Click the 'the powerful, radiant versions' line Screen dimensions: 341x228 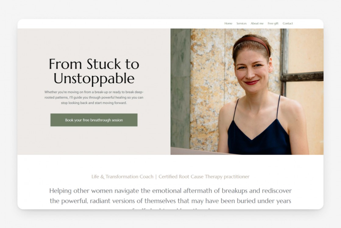pyautogui.click(x=171, y=201)
